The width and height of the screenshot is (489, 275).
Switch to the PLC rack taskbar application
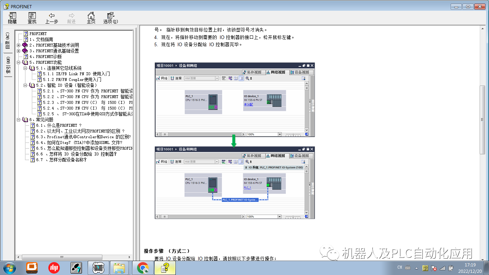(98, 268)
